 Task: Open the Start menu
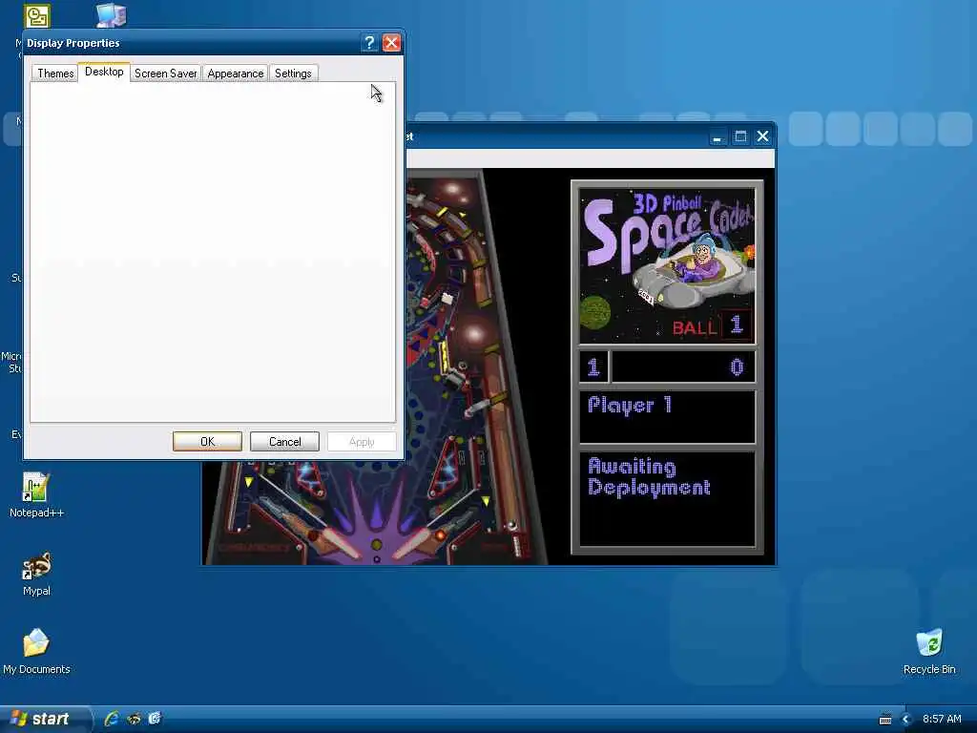pyautogui.click(x=45, y=719)
